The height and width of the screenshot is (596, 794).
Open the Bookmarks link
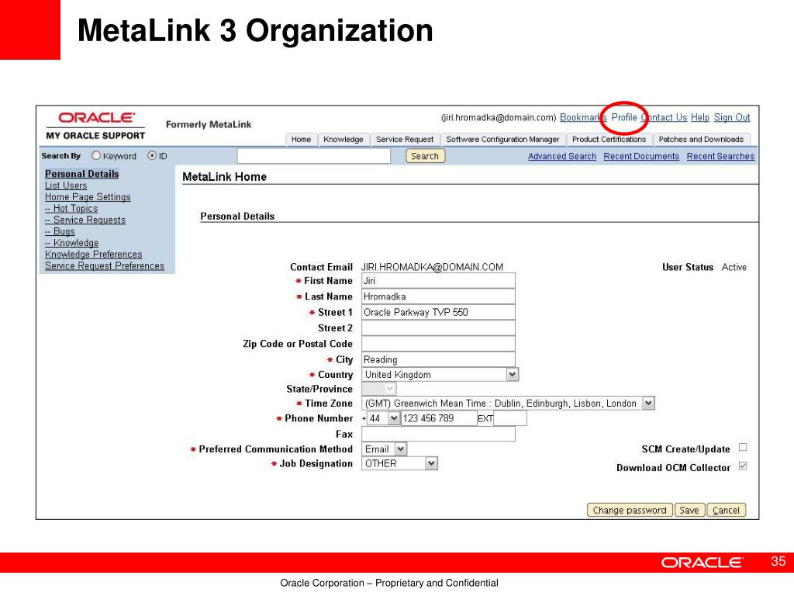pos(583,118)
